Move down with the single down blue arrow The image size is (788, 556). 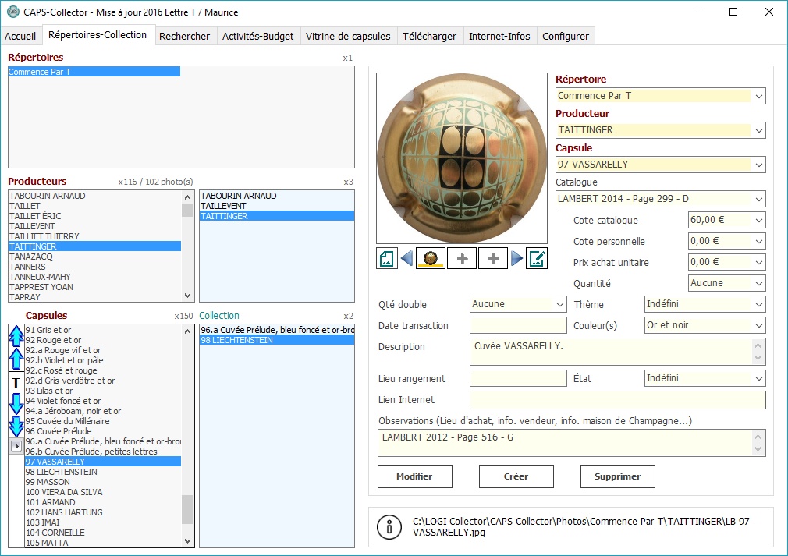[x=16, y=404]
